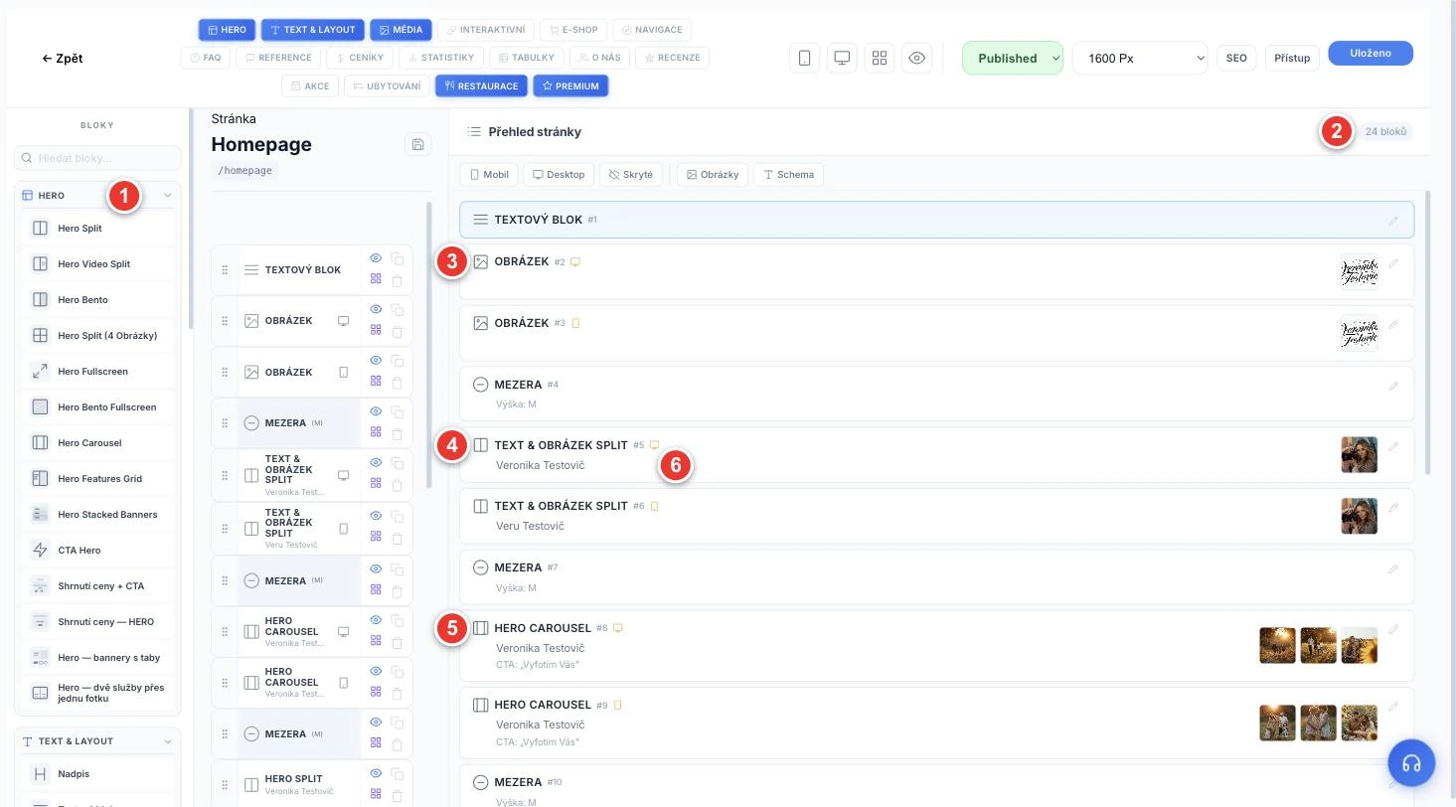Toggle visibility of first HERO CAROUSEL block
This screenshot has height=807, width=1456.
coord(376,620)
